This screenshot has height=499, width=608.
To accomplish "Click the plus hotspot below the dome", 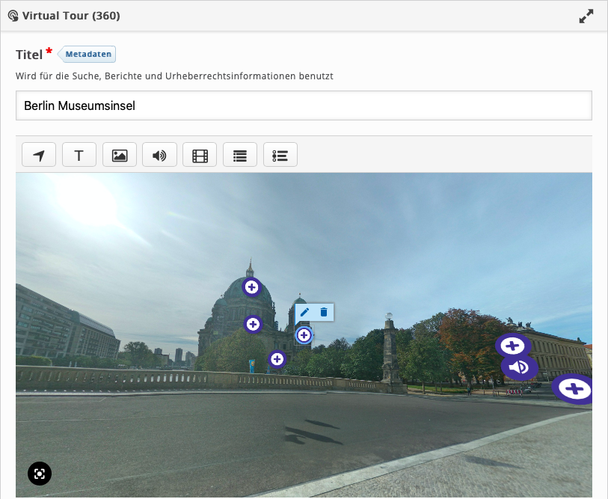I will [x=254, y=324].
